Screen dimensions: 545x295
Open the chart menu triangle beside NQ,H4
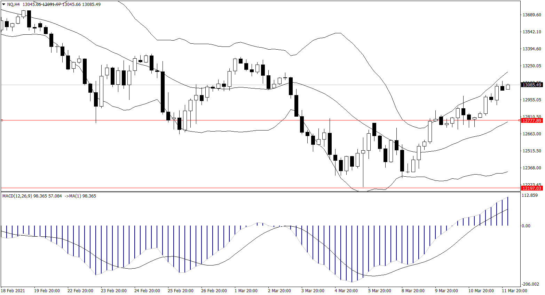point(3,5)
